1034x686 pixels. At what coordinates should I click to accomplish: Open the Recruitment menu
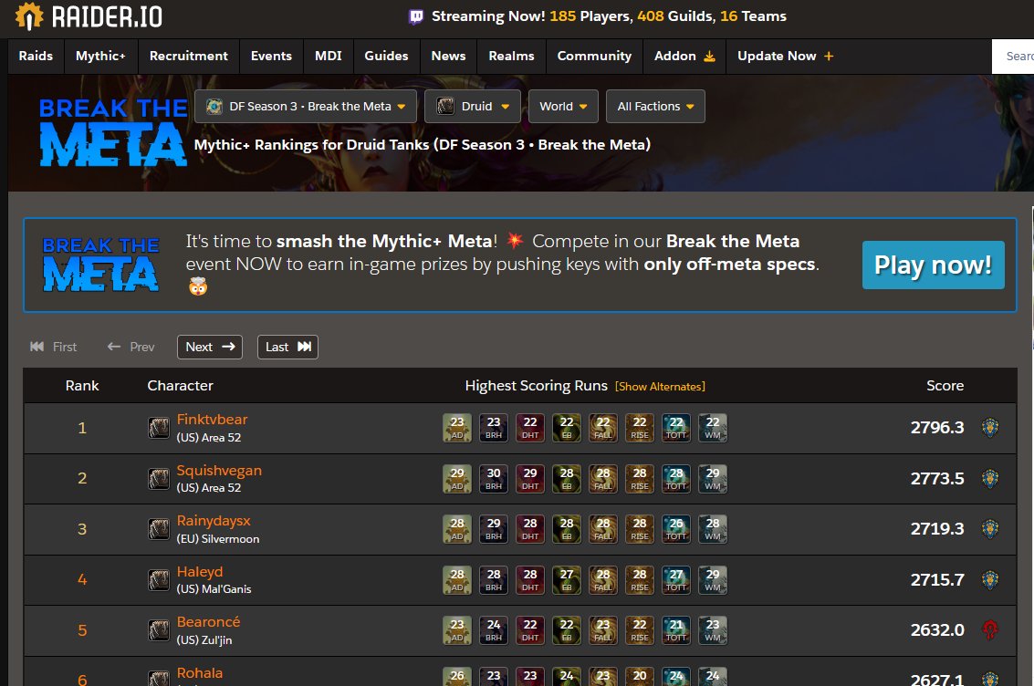pos(189,56)
